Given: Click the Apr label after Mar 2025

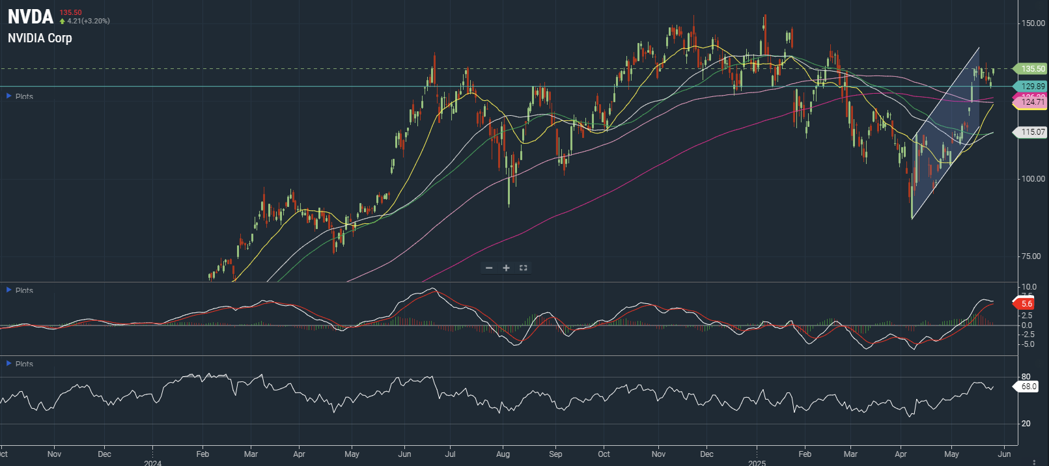Looking at the screenshot, I should [x=901, y=454].
